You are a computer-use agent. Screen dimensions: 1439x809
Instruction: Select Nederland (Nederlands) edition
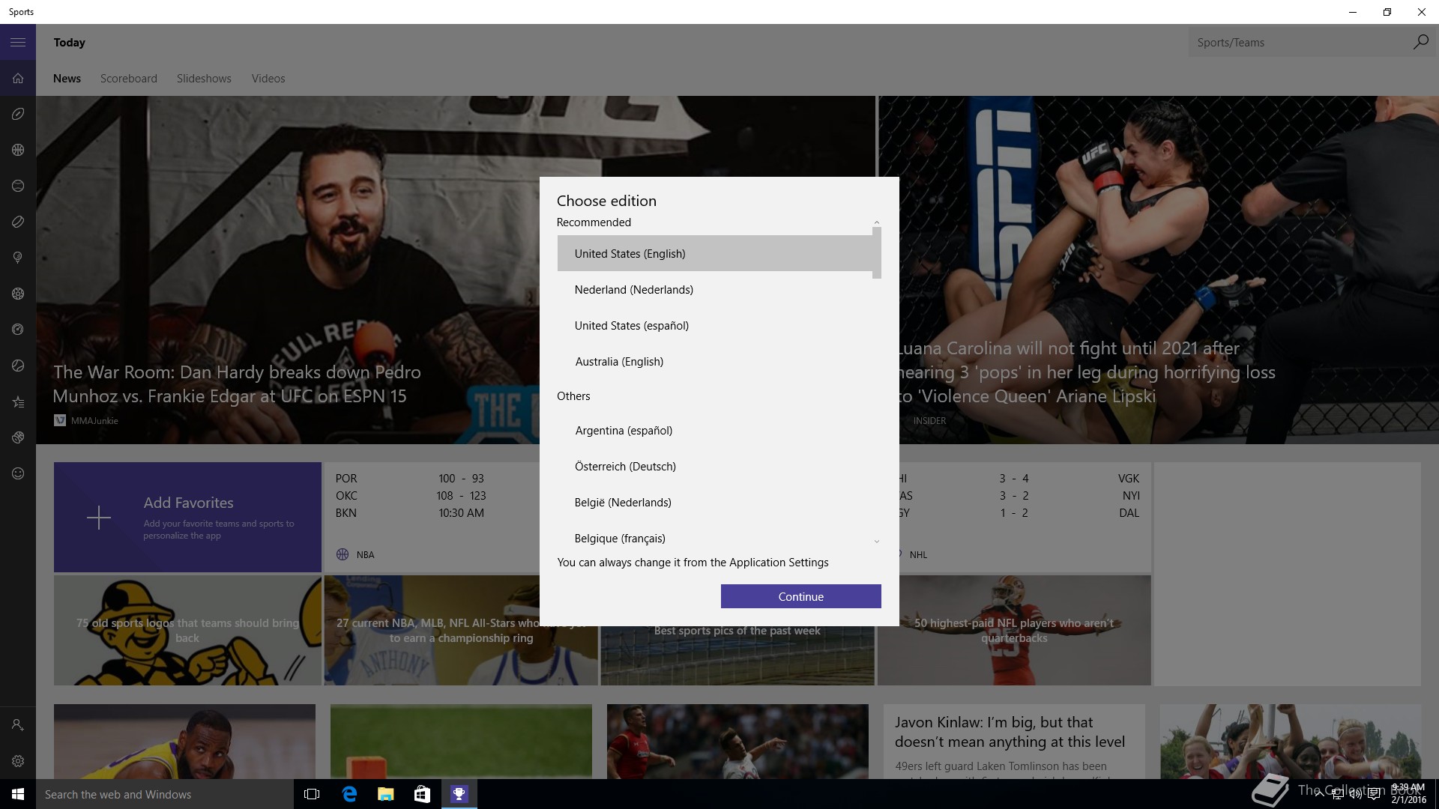714,289
